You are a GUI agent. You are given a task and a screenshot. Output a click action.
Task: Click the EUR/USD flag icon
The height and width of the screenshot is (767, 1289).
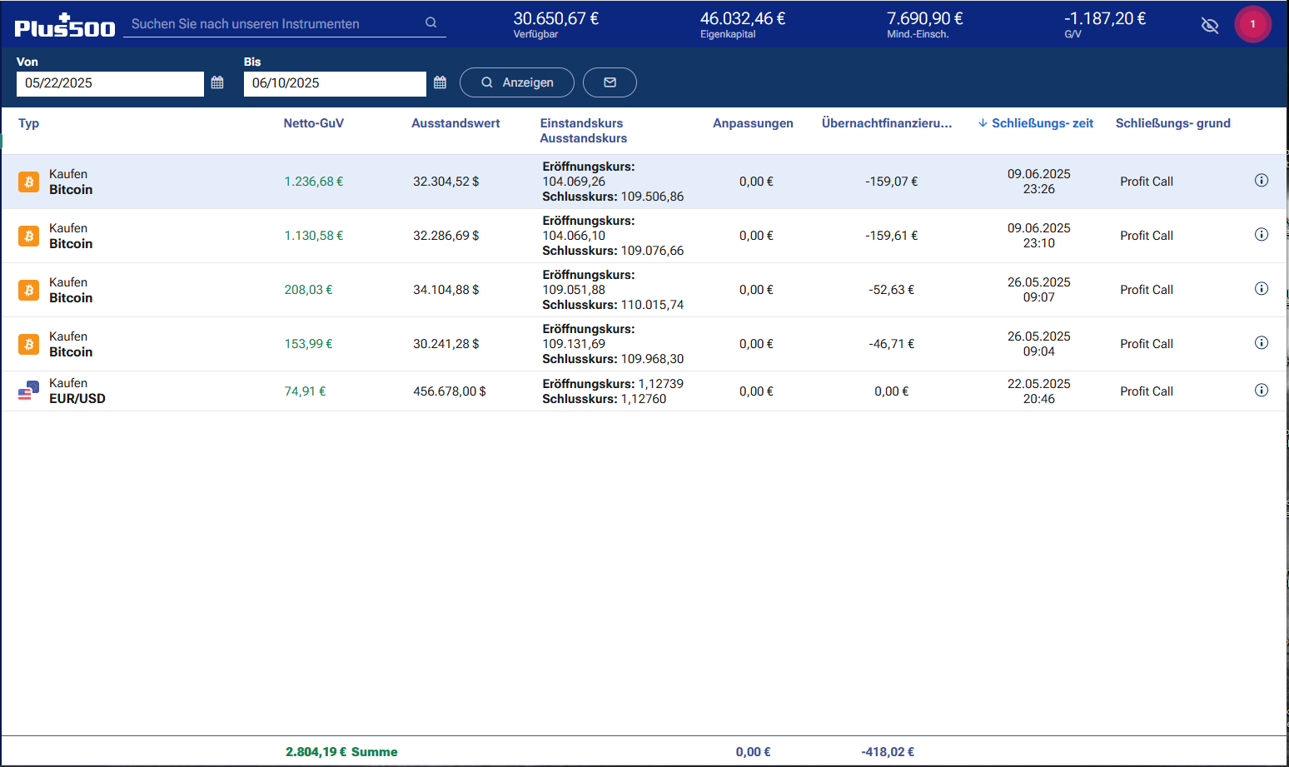pyautogui.click(x=29, y=391)
